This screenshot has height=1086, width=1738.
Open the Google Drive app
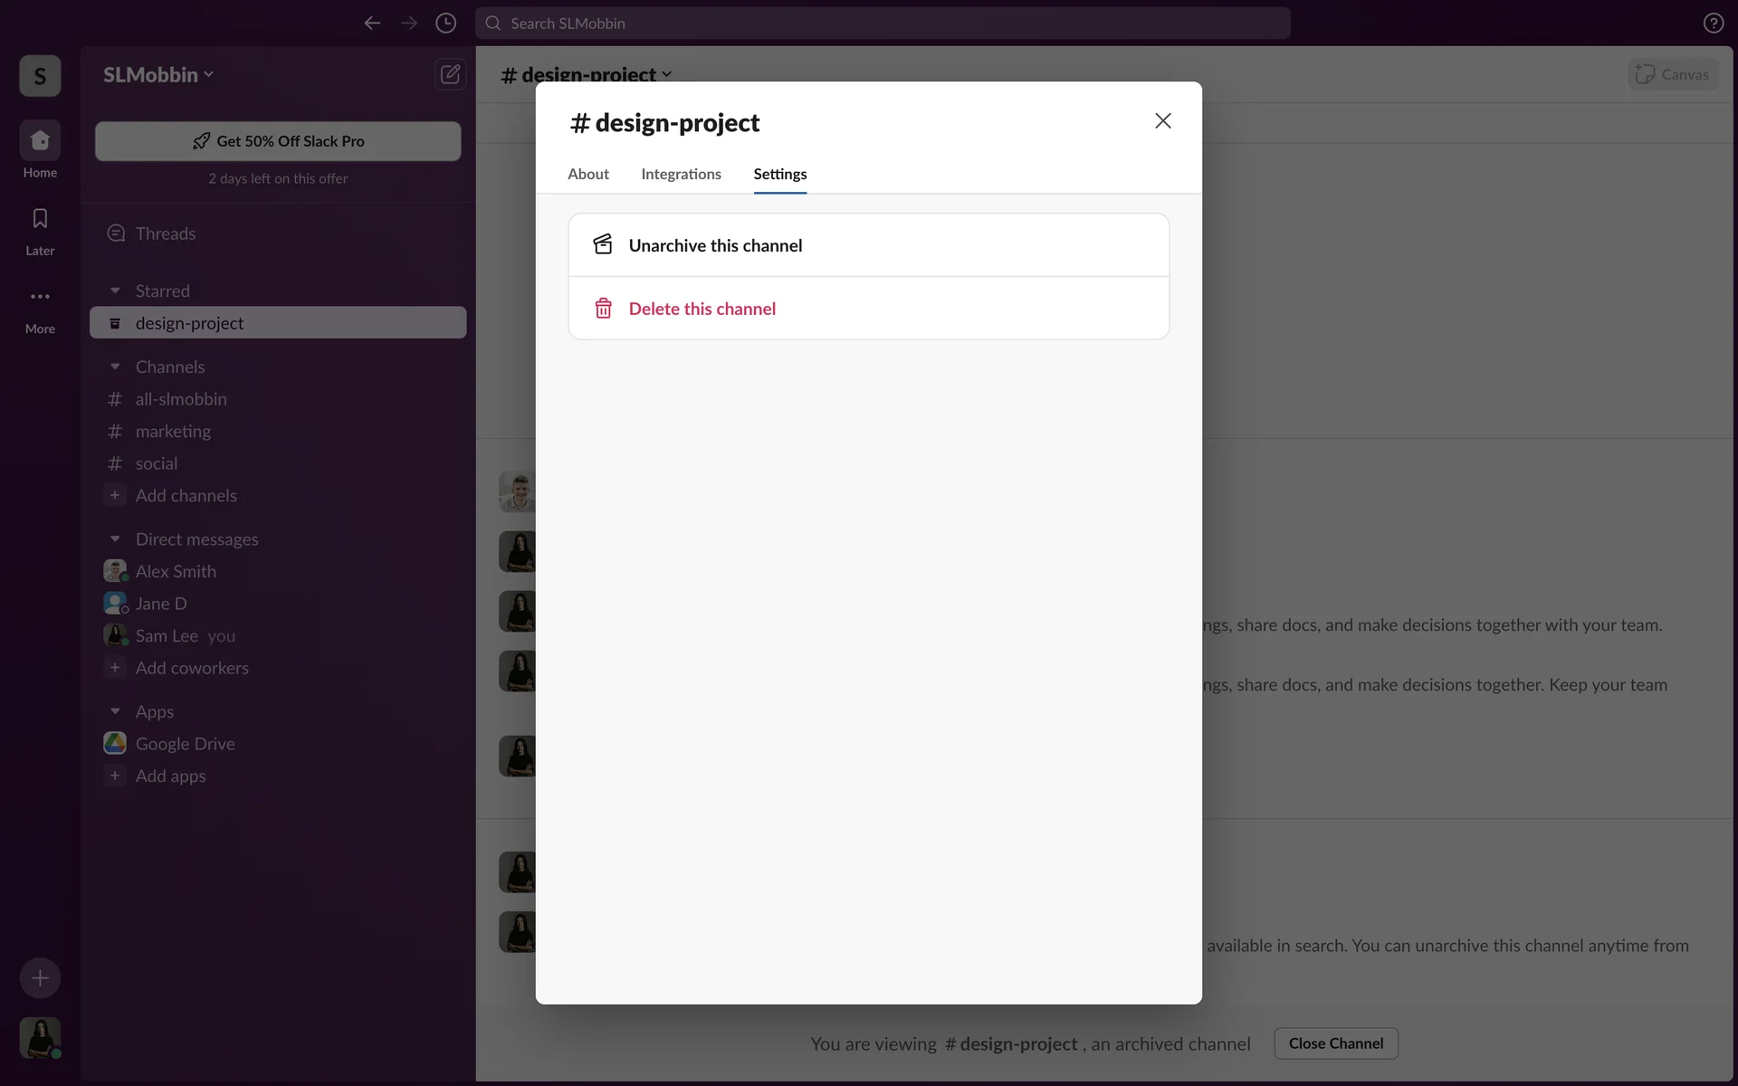[x=185, y=744]
